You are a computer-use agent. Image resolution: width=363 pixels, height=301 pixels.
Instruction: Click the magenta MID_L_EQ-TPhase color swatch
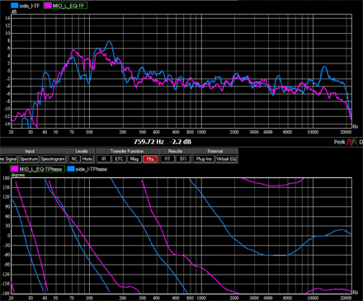coord(15,169)
